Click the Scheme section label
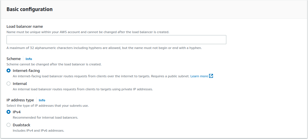The width and height of the screenshot is (308, 139). click(x=14, y=59)
